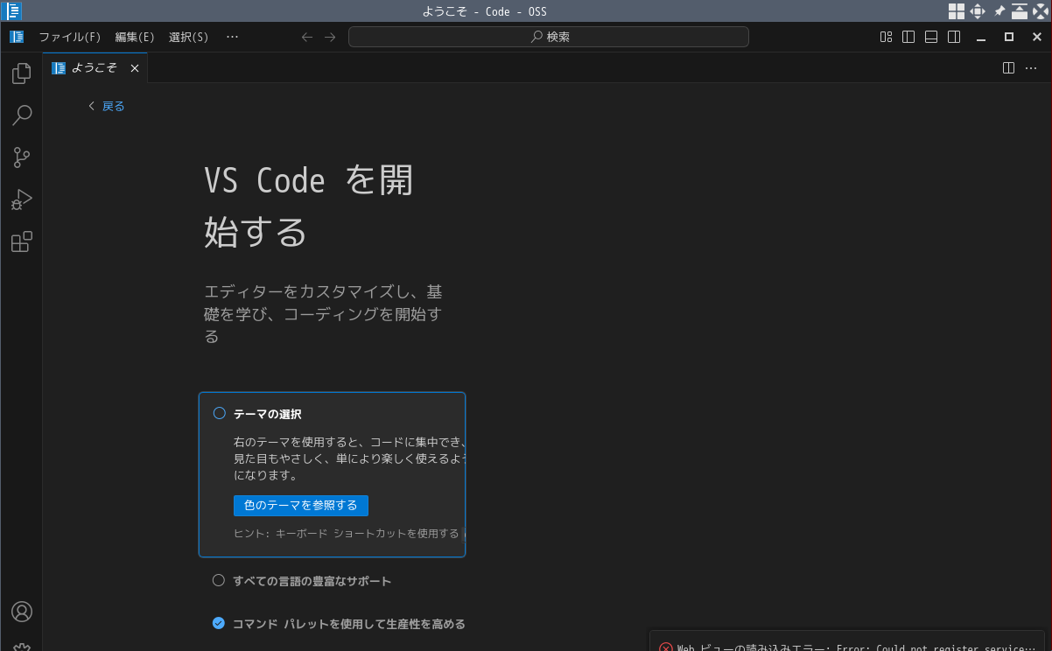Open the Customize Layout control
The image size is (1052, 651).
click(x=886, y=37)
